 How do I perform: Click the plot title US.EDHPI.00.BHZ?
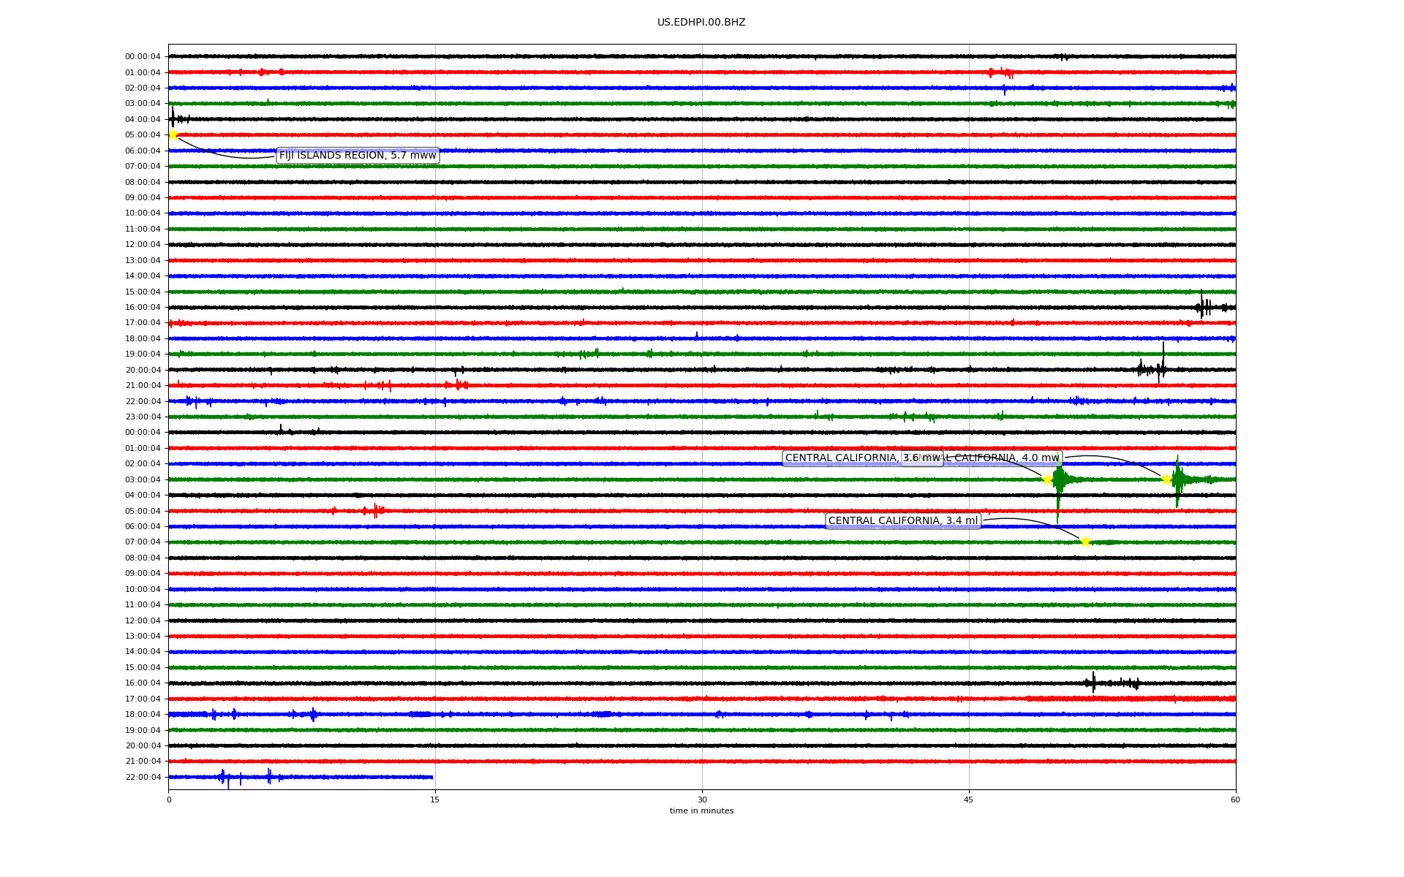tap(701, 23)
